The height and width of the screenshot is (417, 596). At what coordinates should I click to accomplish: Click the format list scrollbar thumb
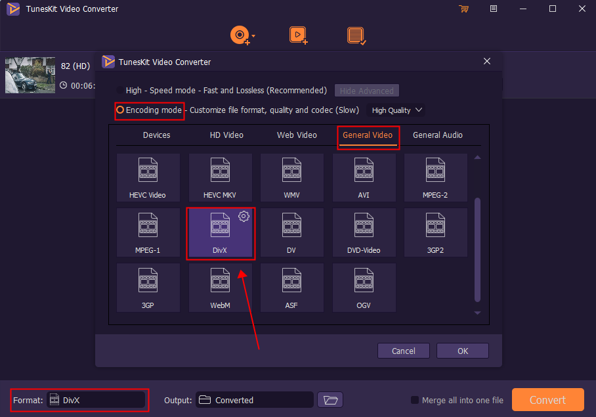[478, 250]
